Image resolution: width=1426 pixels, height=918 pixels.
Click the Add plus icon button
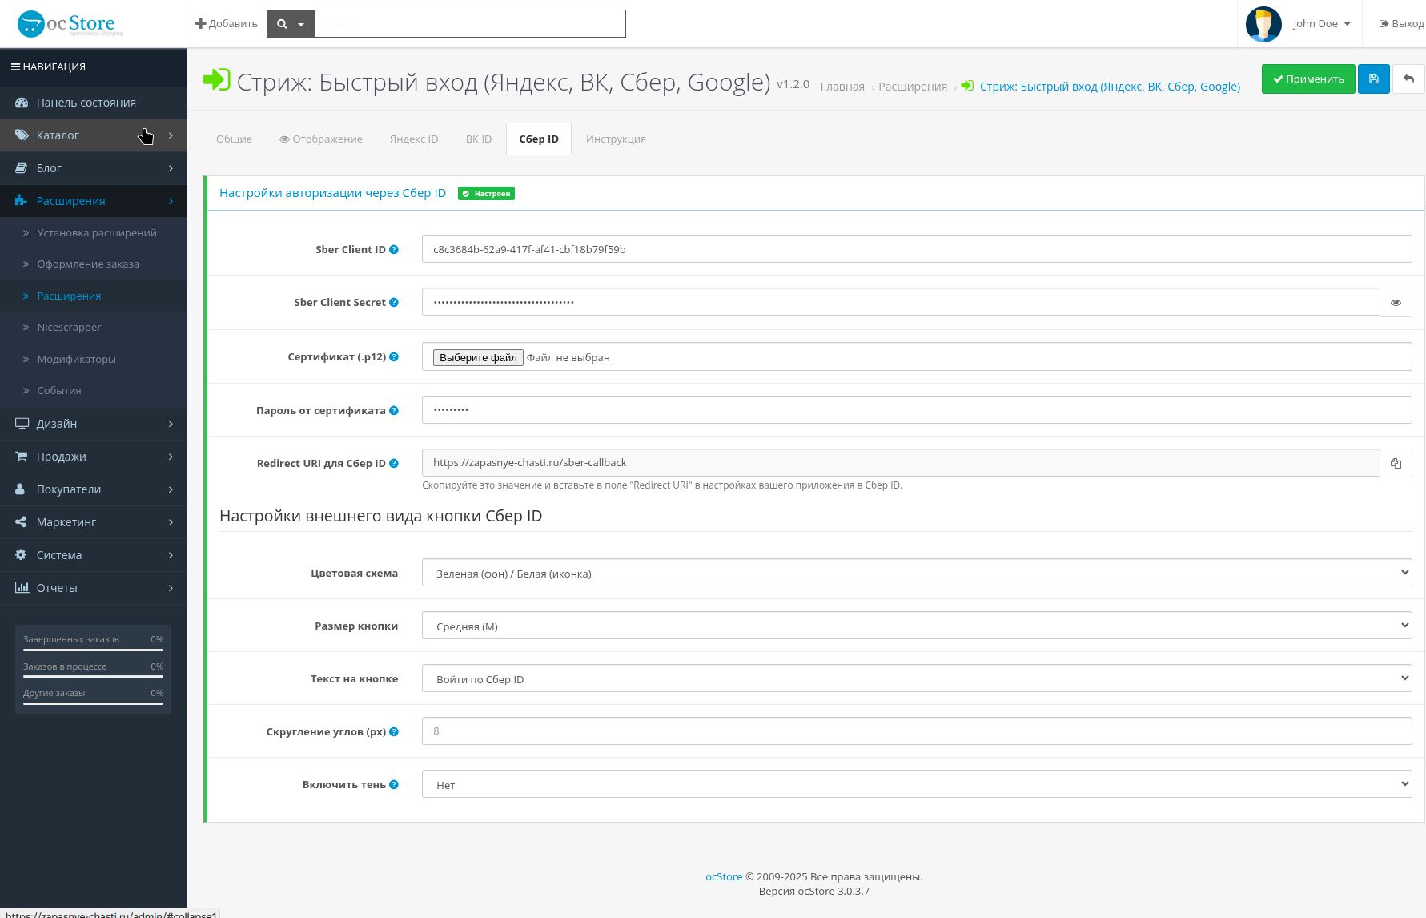coord(227,23)
